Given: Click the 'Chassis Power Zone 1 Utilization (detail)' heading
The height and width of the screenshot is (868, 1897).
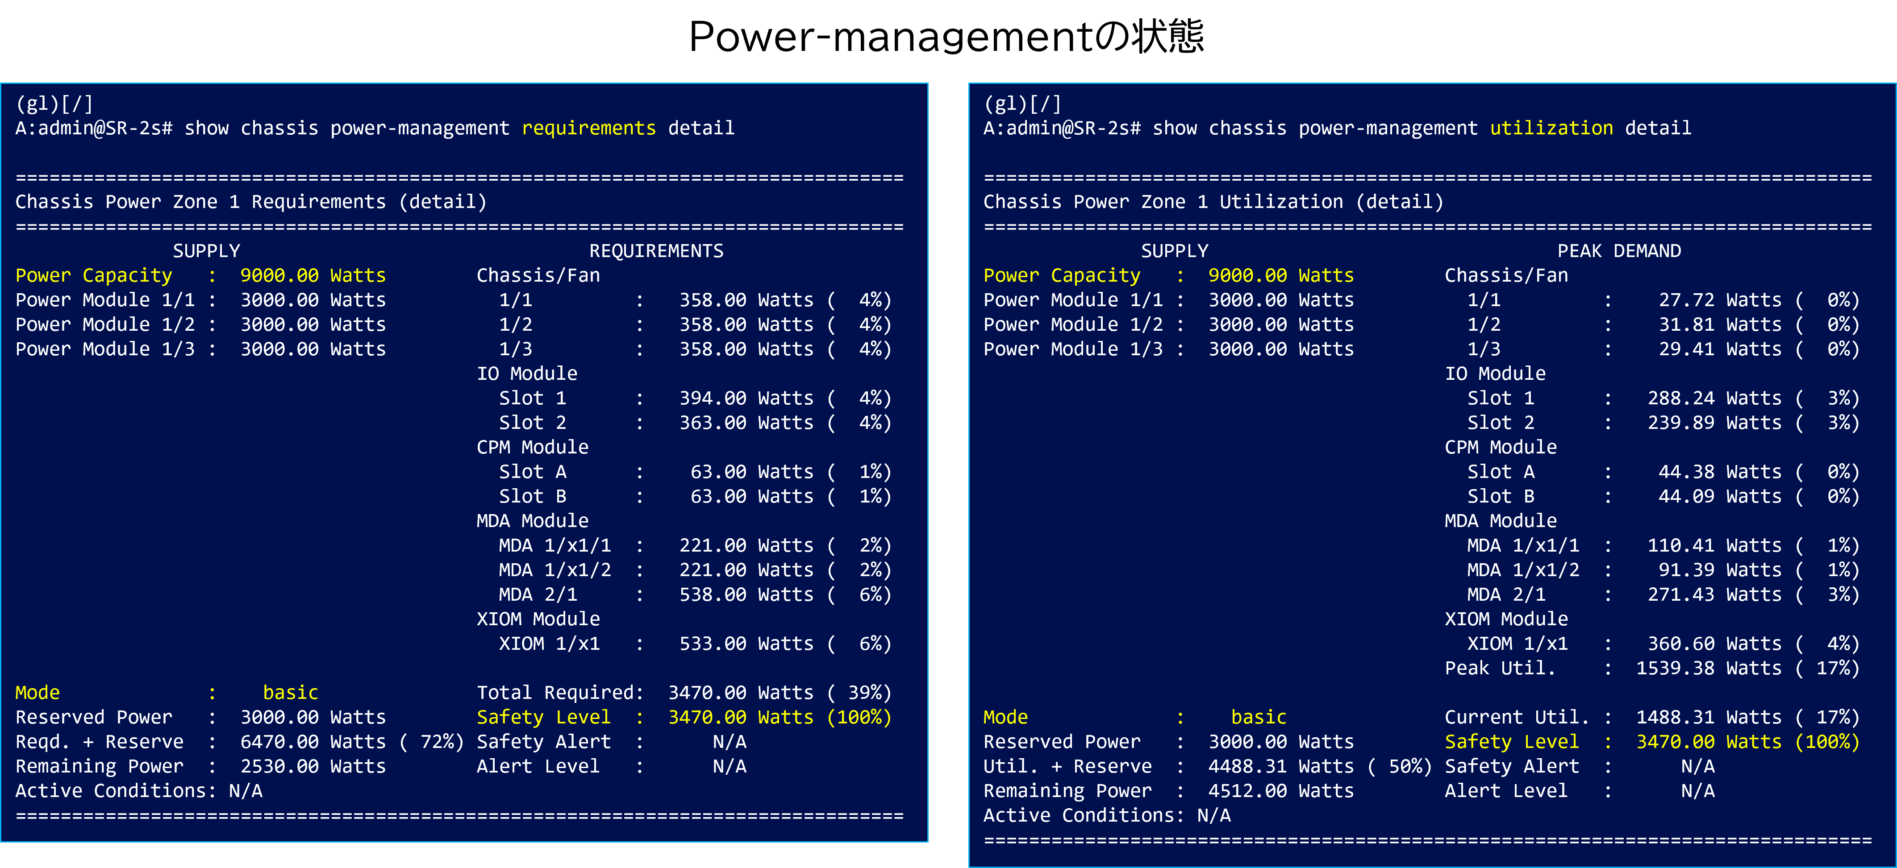Looking at the screenshot, I should [x=1213, y=202].
